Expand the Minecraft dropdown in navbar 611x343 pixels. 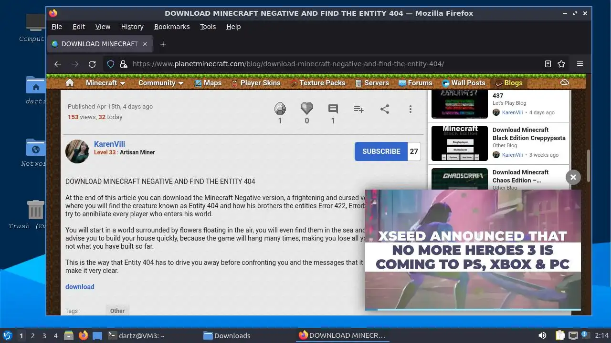(105, 83)
